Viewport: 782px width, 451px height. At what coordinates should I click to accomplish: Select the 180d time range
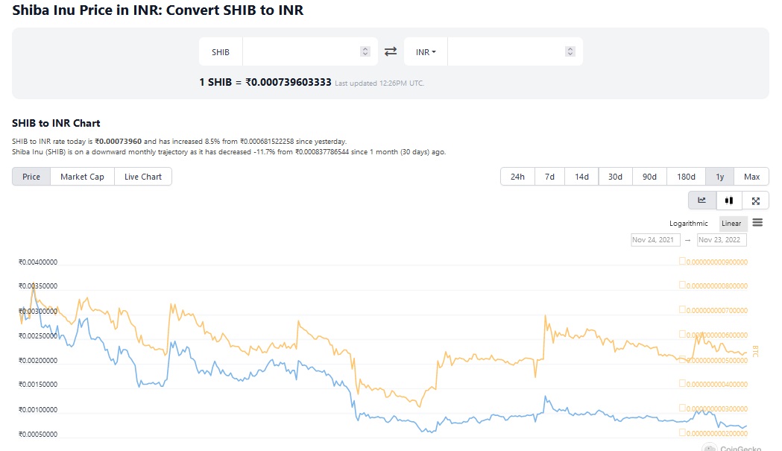[687, 177]
